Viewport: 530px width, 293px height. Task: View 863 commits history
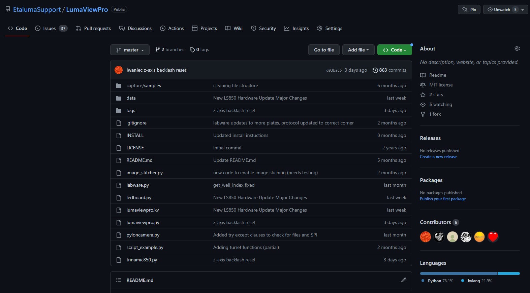coord(389,70)
